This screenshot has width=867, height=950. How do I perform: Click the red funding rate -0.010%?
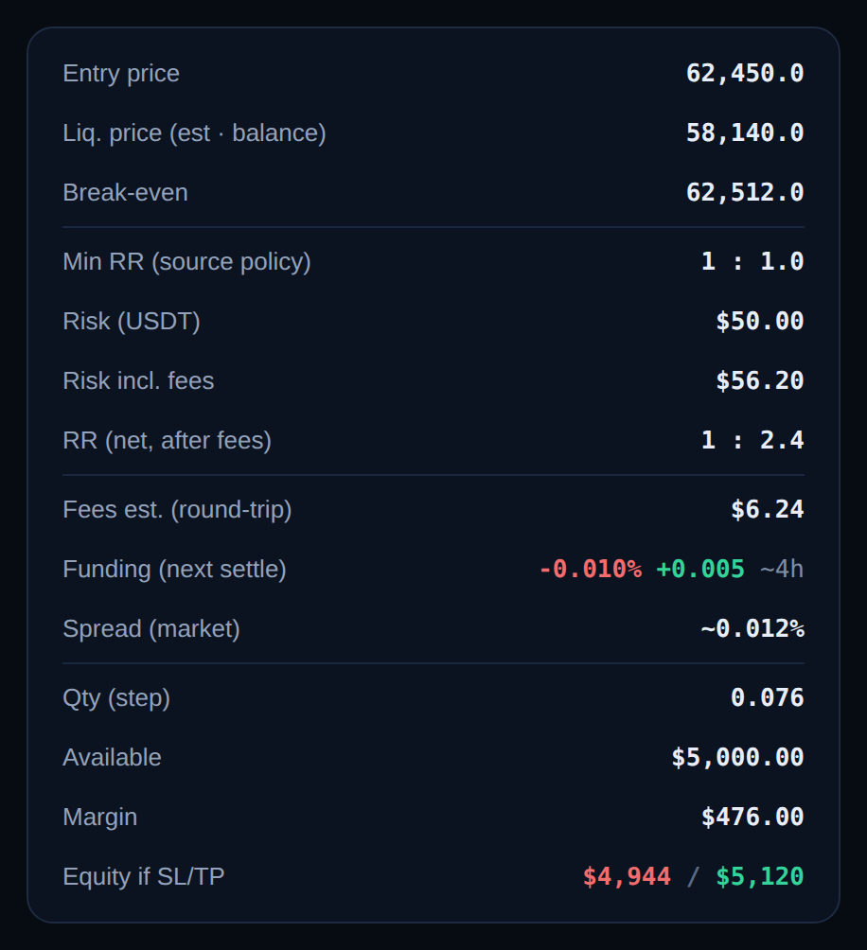coord(590,570)
